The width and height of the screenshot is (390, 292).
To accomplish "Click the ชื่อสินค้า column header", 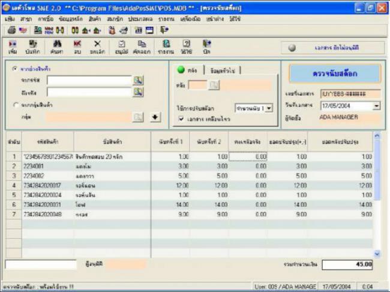I will tap(112, 142).
